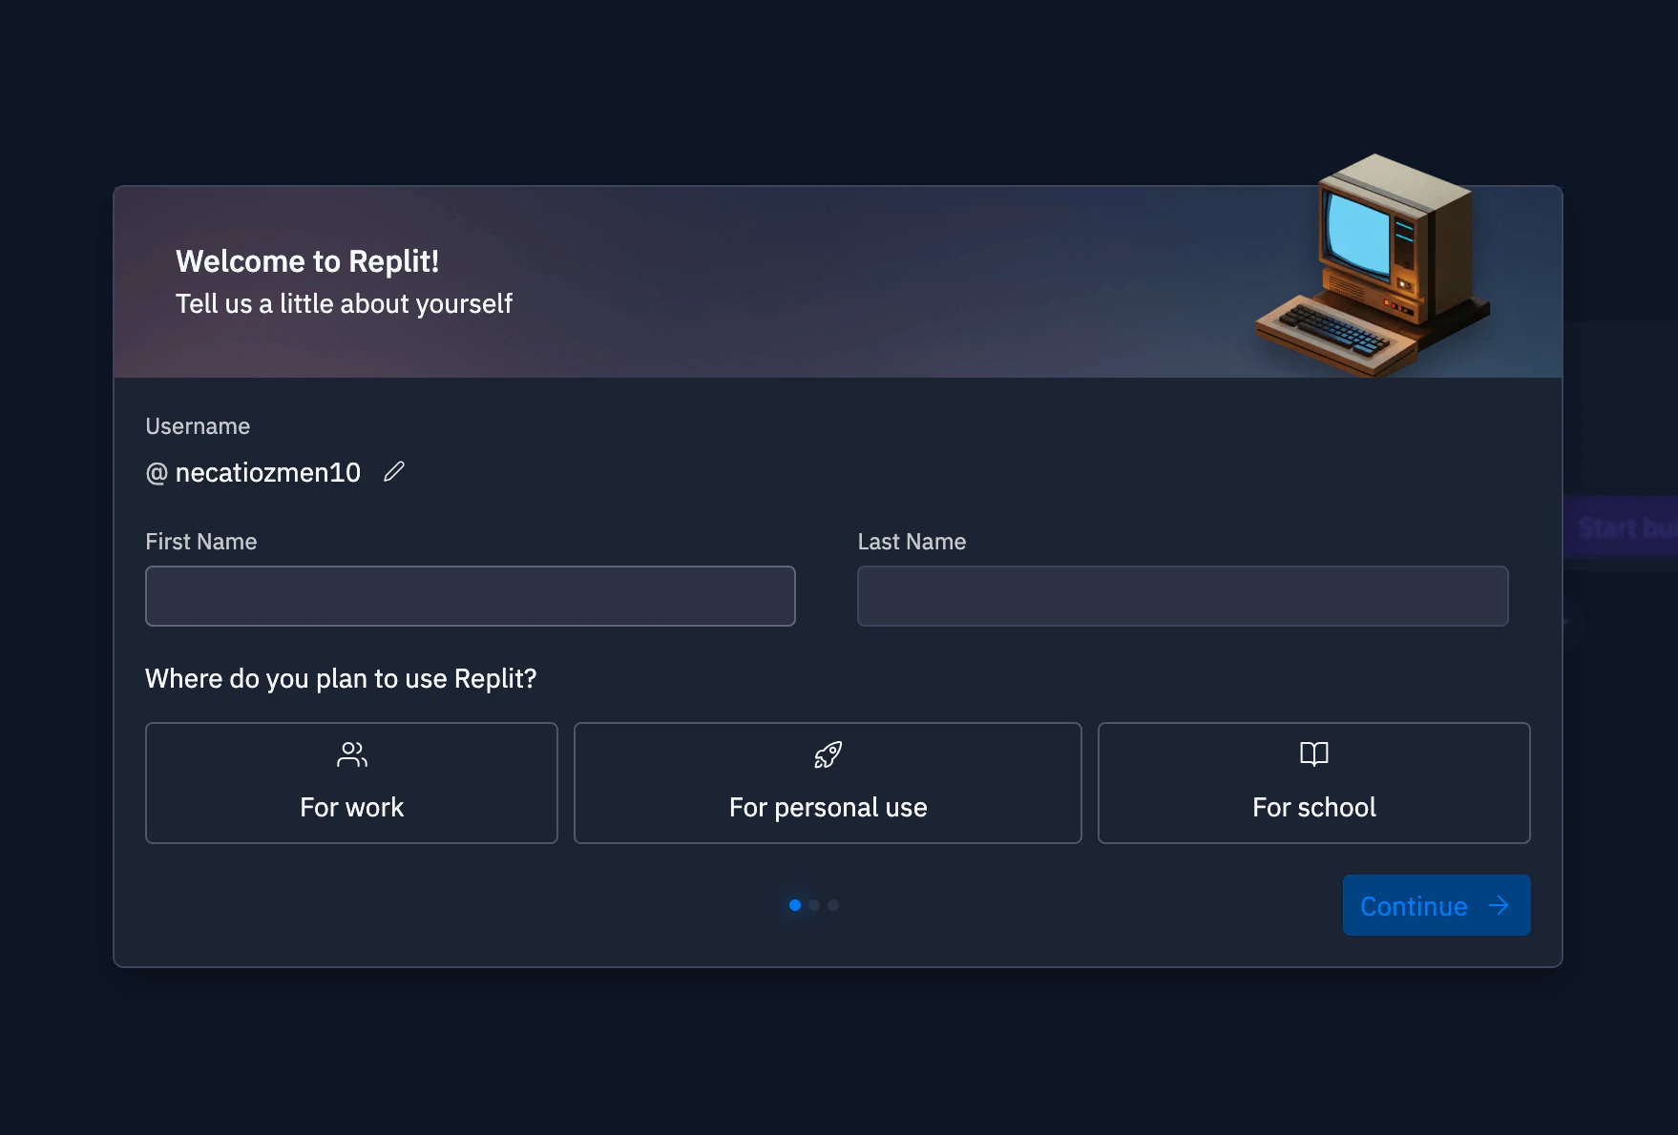Screen dimensions: 1678x1135
Task: Click the rocket icon for personal use
Action: (828, 754)
